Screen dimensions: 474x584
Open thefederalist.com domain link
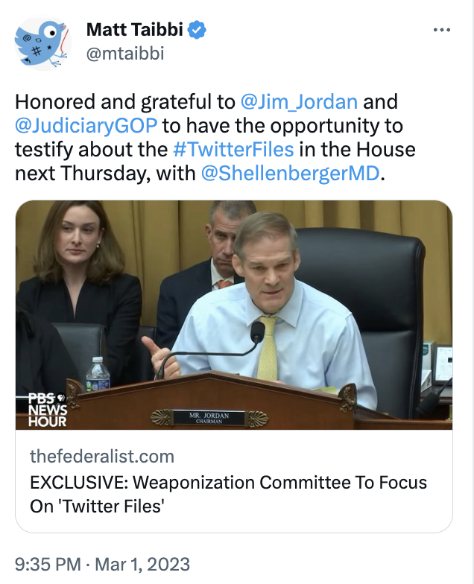pos(102,457)
